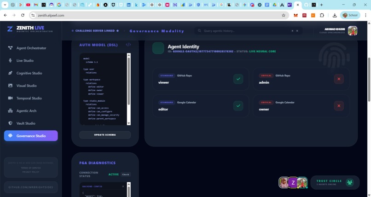The image size is (371, 197).
Task: Click the purple Z agent avatar
Action: [293, 183]
